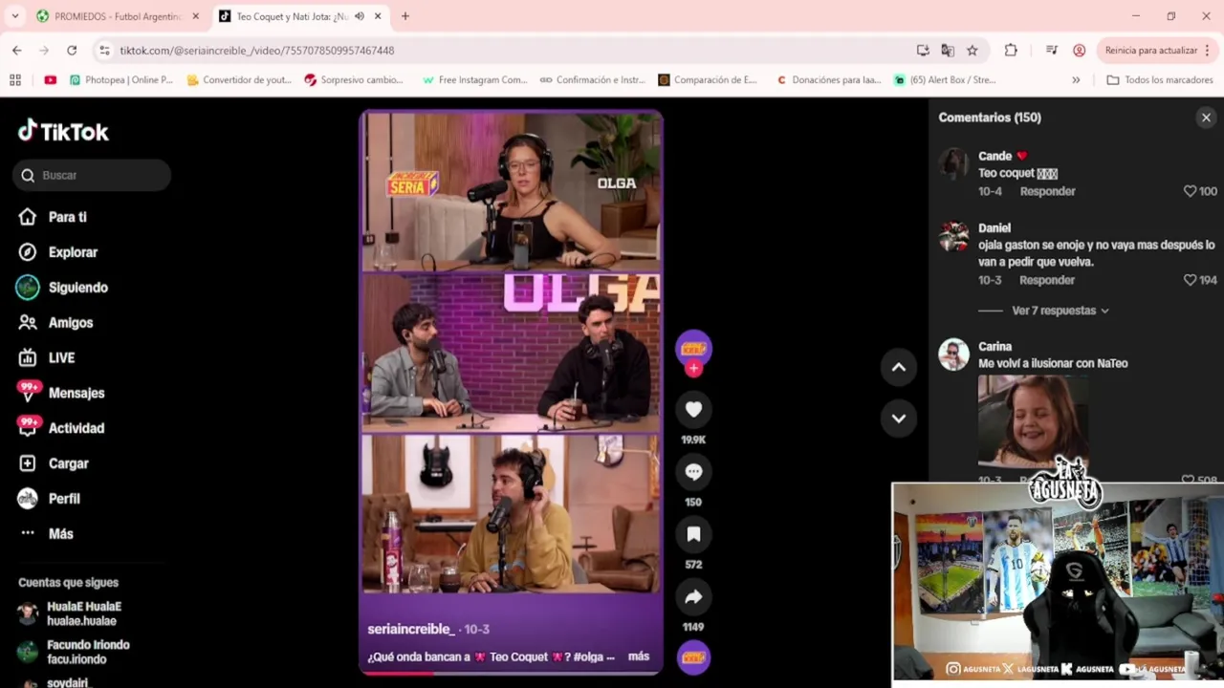The image size is (1224, 688).
Task: Open Todos los marcadores folder
Action: point(1160,80)
